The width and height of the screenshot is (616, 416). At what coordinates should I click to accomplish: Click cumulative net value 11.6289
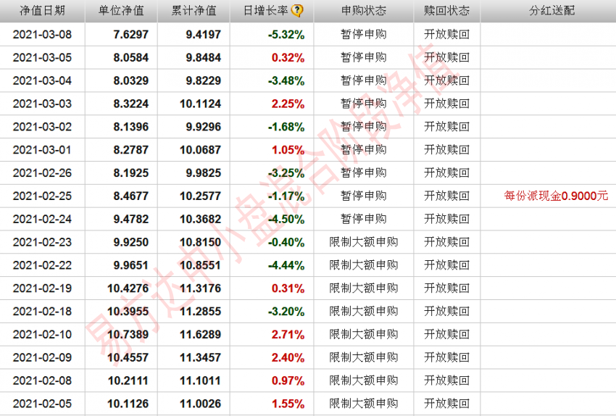(200, 334)
